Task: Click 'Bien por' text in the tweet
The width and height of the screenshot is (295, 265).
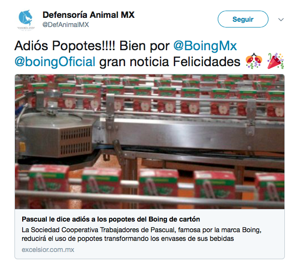Action: [144, 46]
